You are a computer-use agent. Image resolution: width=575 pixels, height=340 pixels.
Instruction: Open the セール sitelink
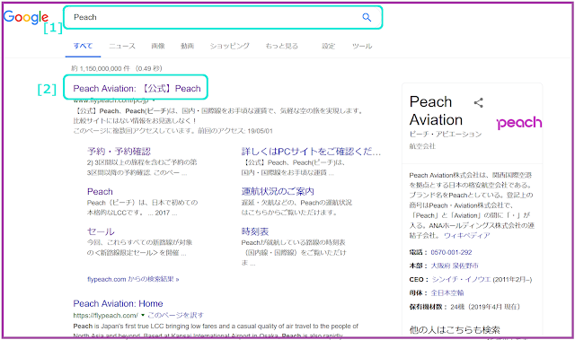coord(101,231)
